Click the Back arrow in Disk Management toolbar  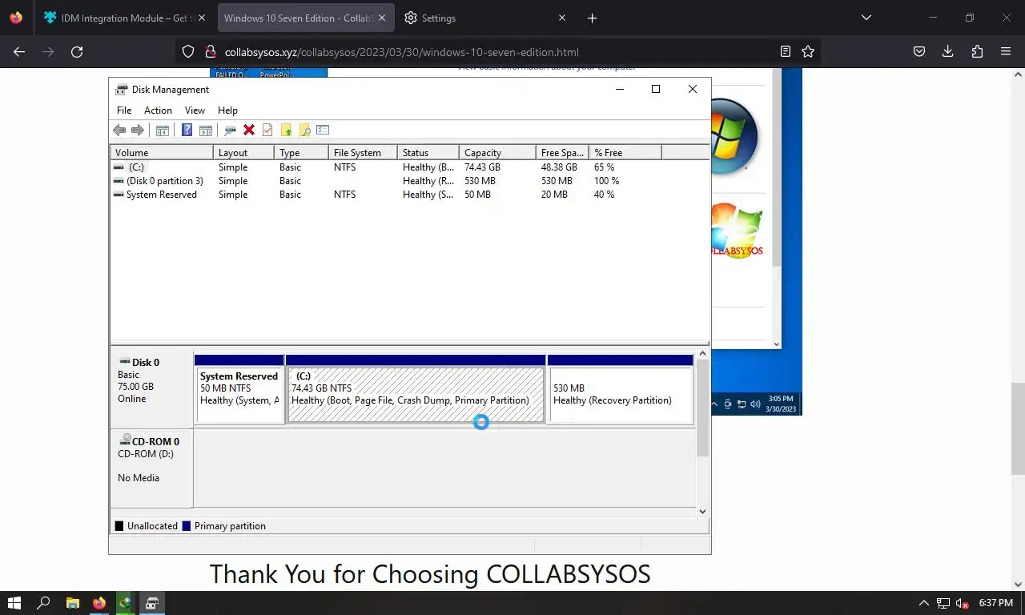coord(119,130)
